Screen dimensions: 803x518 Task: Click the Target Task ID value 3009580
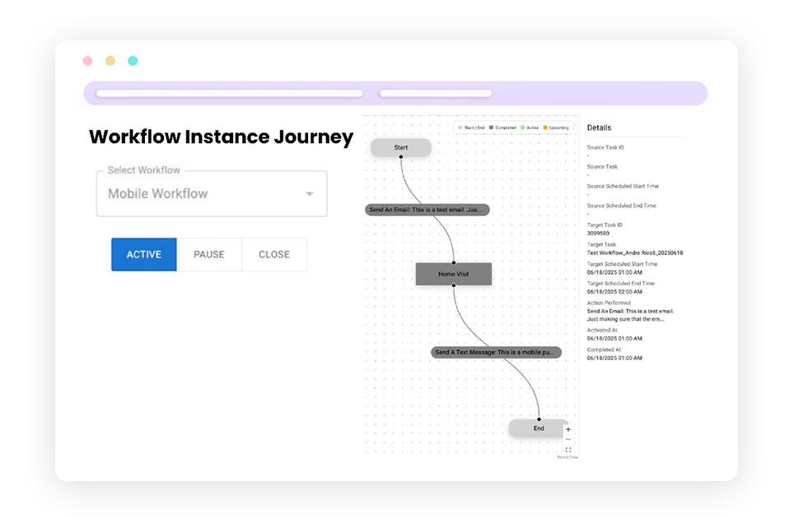click(x=598, y=234)
